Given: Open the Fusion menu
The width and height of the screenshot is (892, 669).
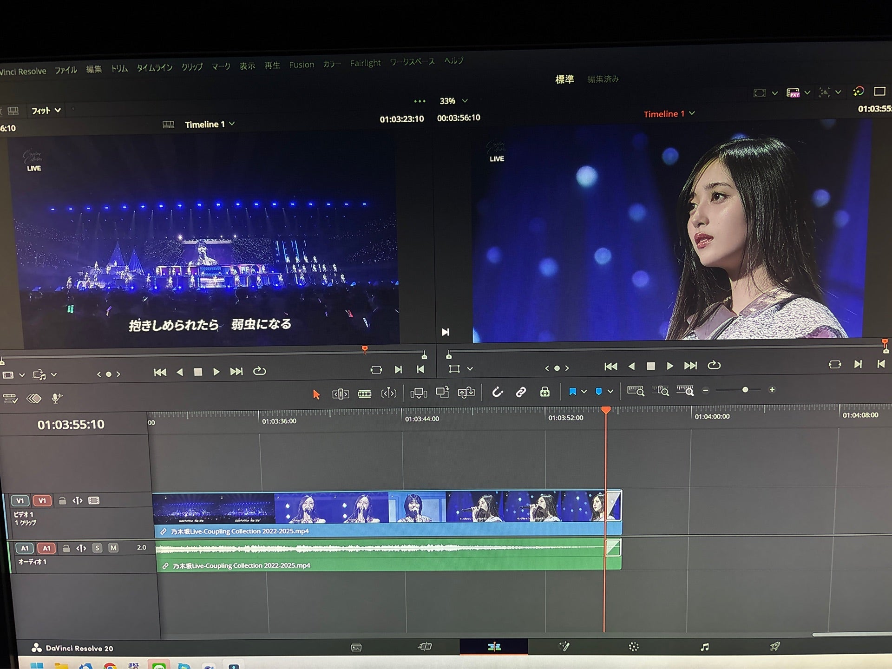Looking at the screenshot, I should [x=302, y=65].
